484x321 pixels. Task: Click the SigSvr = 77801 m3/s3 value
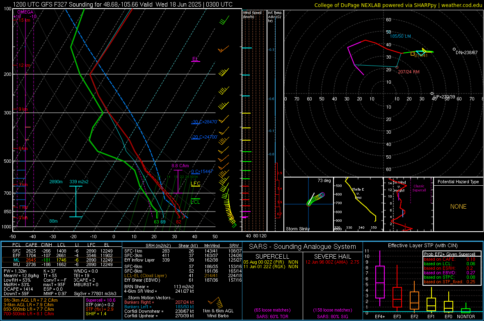pyautogui.click(x=95, y=294)
